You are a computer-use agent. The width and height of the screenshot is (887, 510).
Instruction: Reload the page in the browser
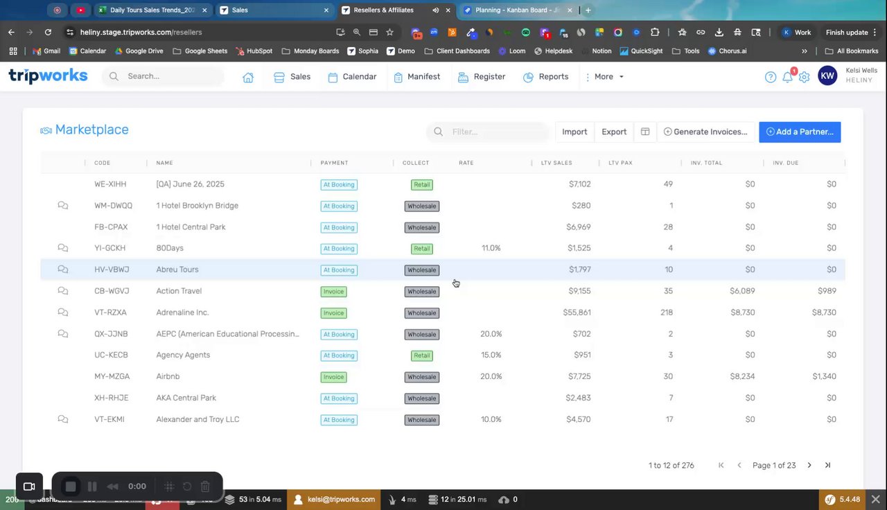(48, 32)
